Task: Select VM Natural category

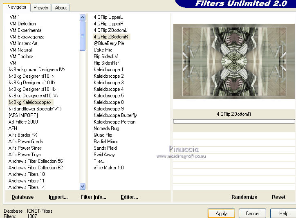Action: [20, 50]
